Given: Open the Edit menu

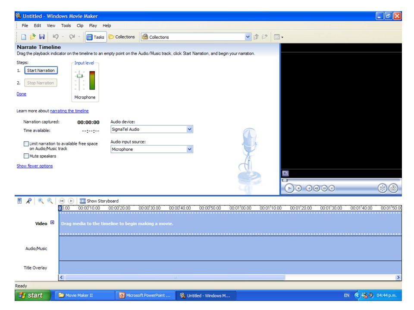Looking at the screenshot, I should (x=37, y=25).
